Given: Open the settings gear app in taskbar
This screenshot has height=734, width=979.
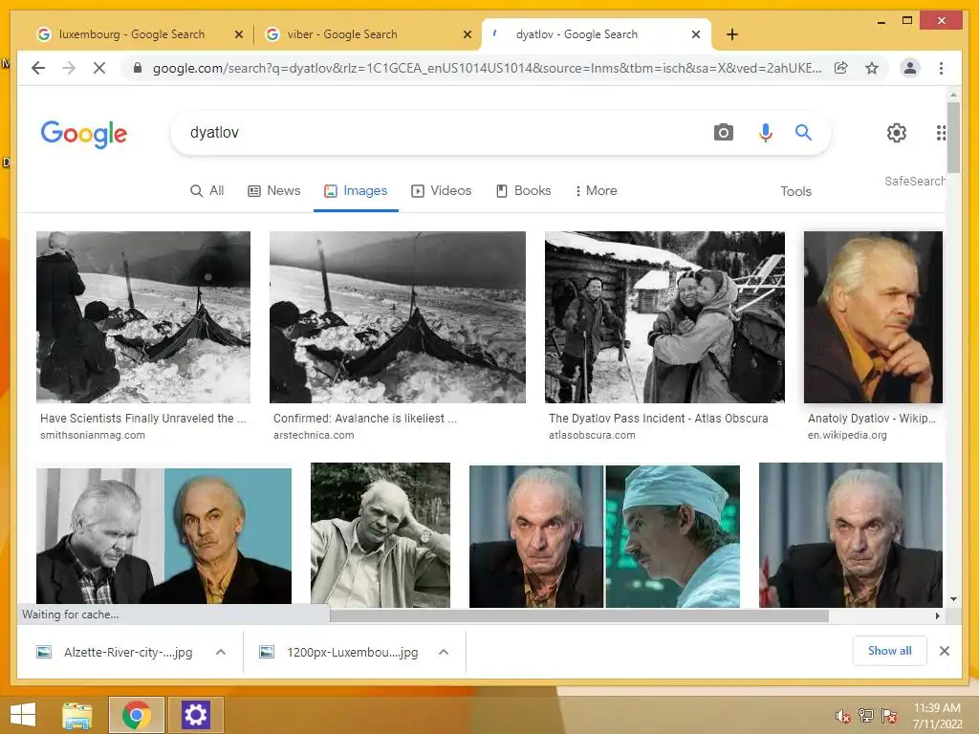Looking at the screenshot, I should 195,715.
